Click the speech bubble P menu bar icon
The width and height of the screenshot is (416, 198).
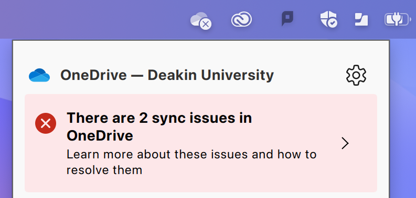click(x=287, y=18)
